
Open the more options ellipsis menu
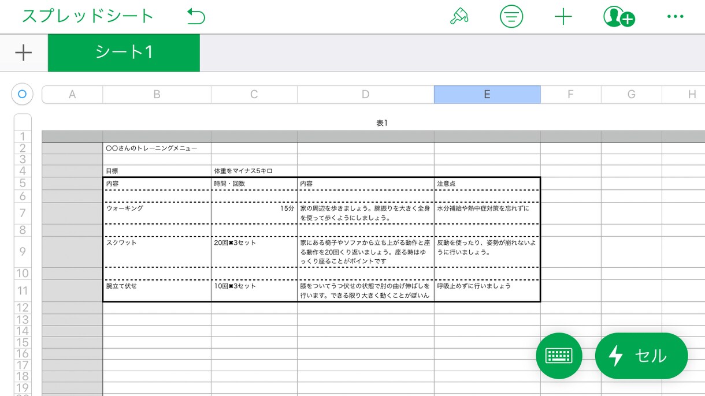point(675,17)
